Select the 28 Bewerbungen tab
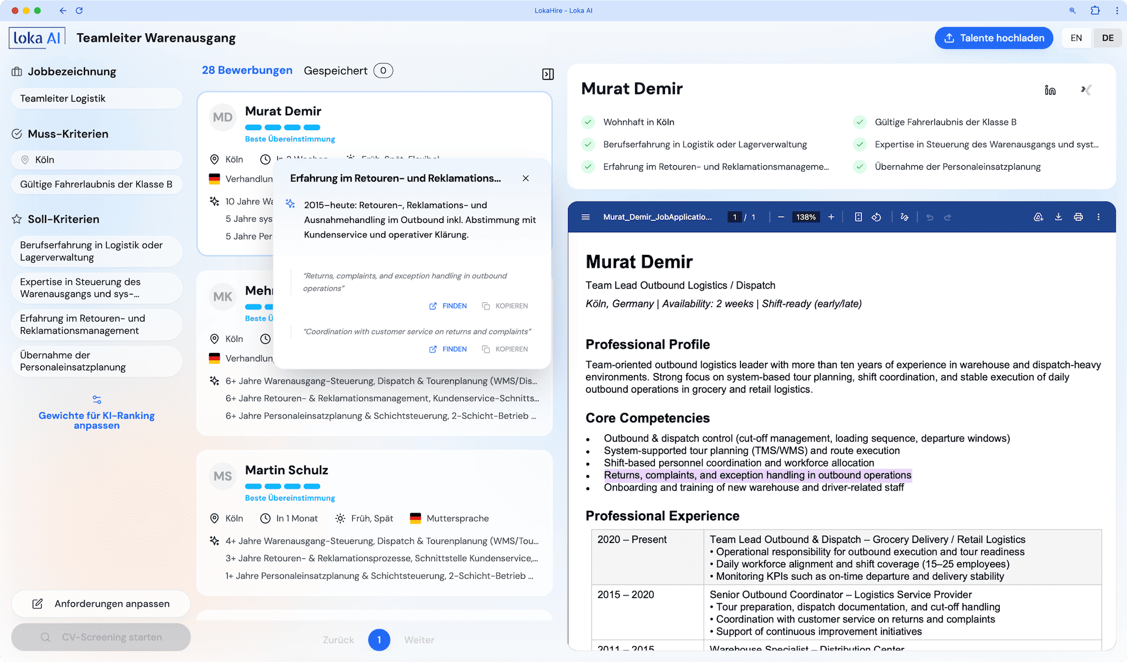 (247, 70)
